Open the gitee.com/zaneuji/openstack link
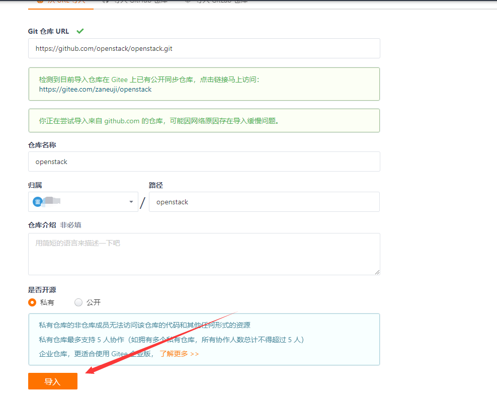 pyautogui.click(x=95, y=90)
